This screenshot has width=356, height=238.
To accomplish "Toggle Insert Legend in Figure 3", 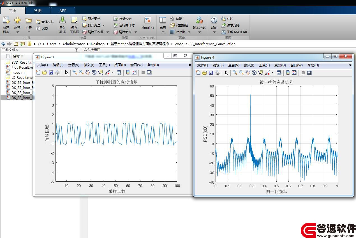I will click(134, 72).
